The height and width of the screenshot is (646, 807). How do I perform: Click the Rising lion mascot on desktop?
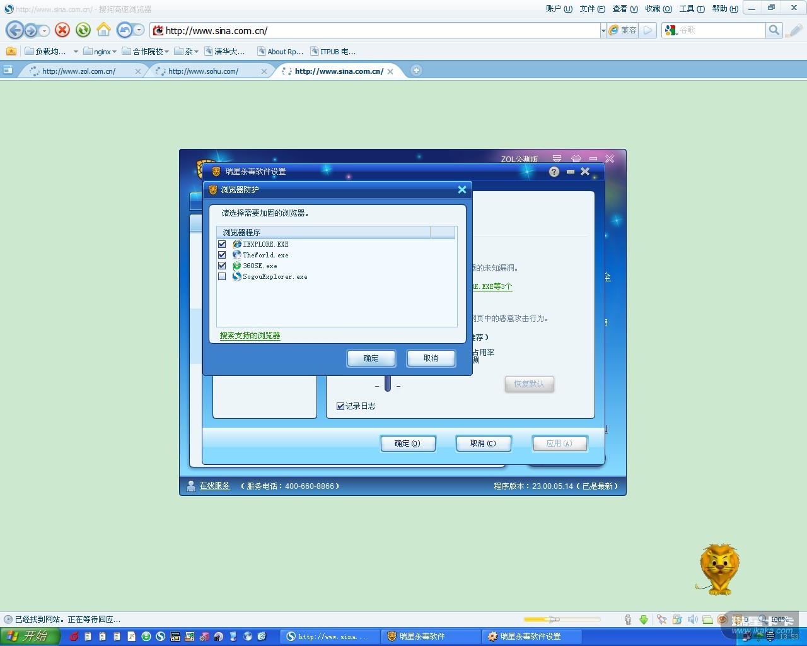[719, 569]
